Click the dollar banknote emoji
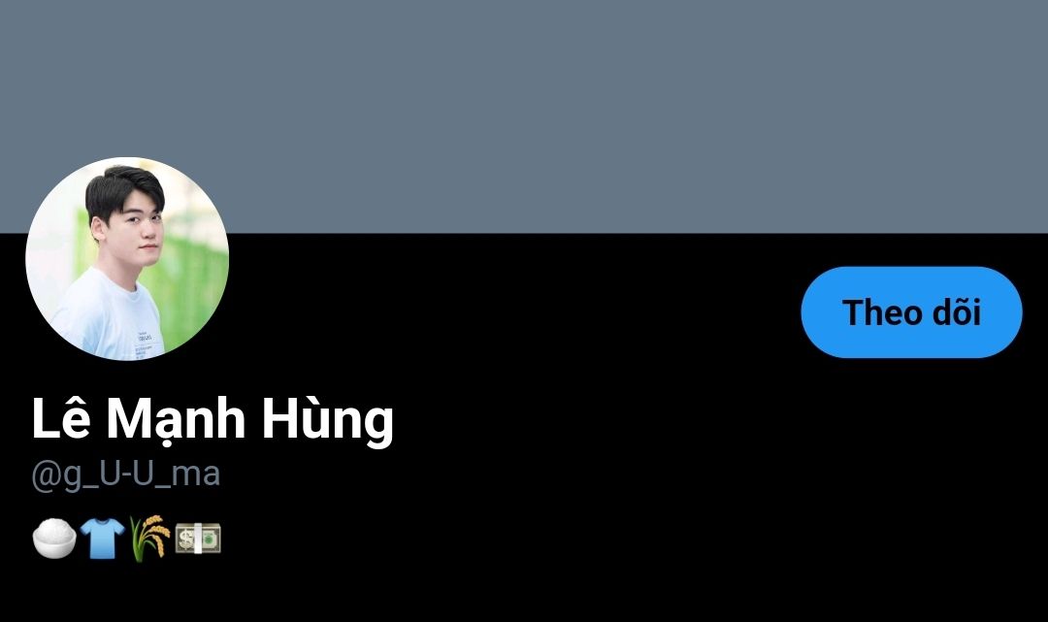Screen dimensions: 1048x622 coord(198,539)
